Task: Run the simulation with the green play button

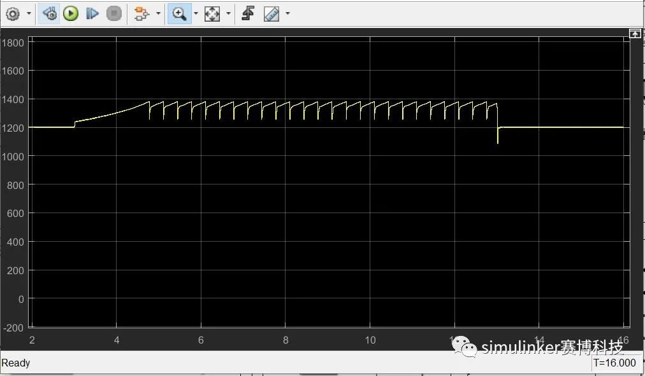Action: click(70, 13)
